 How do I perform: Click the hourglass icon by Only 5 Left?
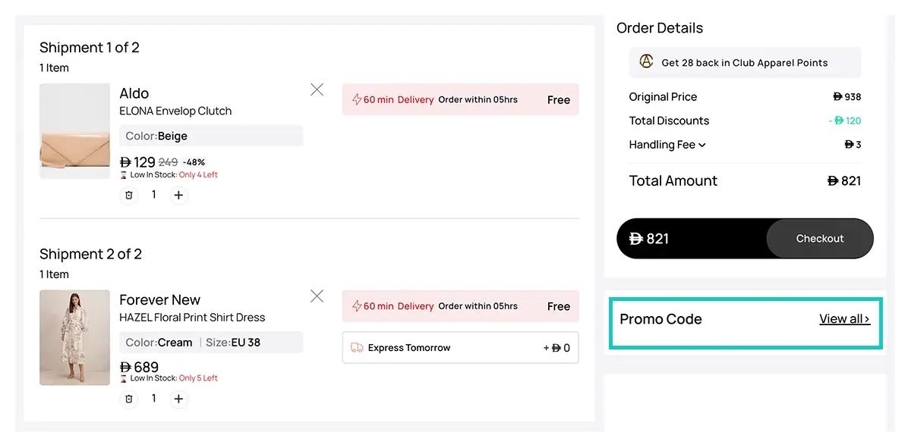coord(124,378)
